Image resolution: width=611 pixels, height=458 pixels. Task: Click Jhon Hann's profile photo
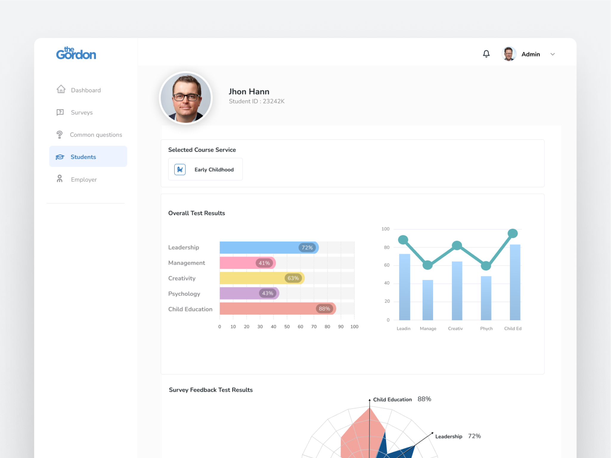pyautogui.click(x=186, y=98)
